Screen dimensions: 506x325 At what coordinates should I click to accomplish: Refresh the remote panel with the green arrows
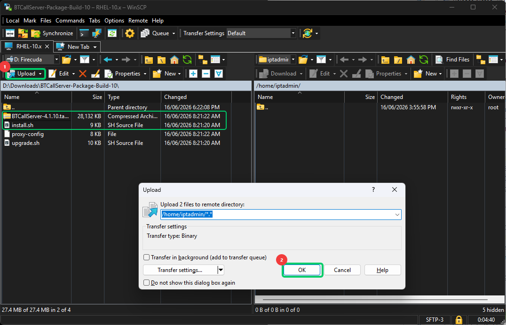click(424, 60)
